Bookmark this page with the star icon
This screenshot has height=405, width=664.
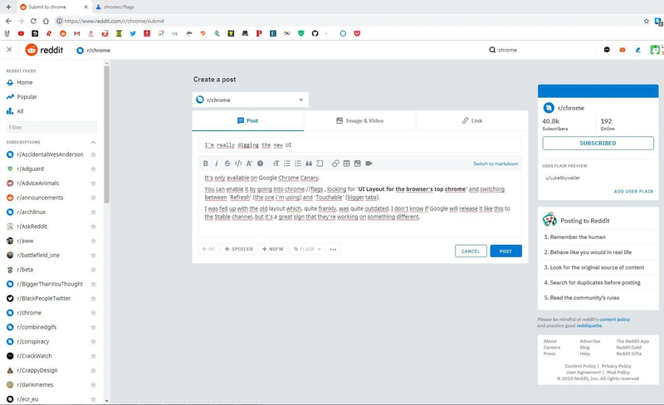(647, 21)
